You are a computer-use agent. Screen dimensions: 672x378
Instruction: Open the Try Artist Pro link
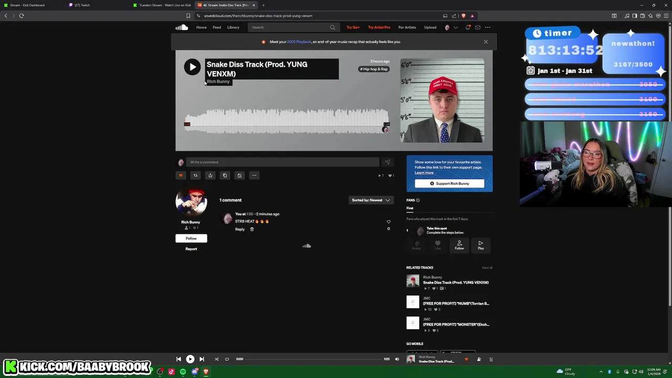(379, 27)
